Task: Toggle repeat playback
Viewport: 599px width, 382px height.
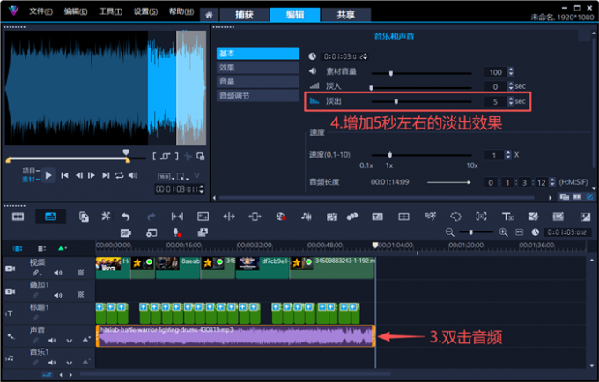Action: [x=119, y=175]
